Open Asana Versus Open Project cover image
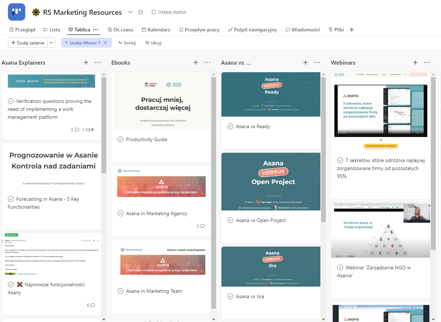 tap(271, 182)
